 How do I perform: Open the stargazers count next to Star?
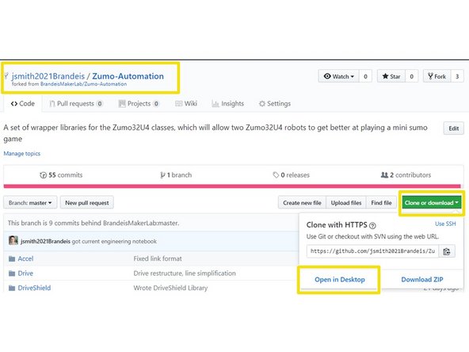pyautogui.click(x=412, y=76)
